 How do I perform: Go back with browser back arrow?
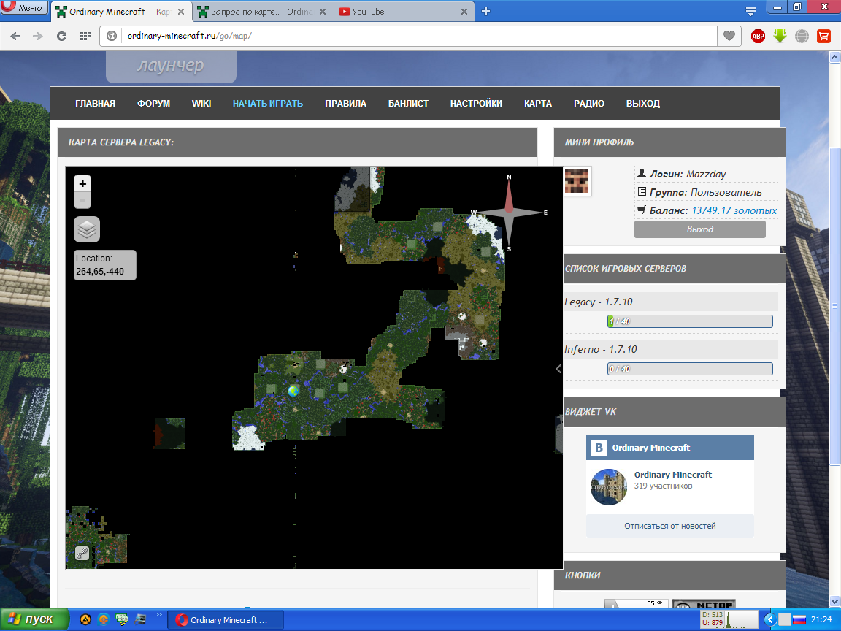pyautogui.click(x=15, y=36)
